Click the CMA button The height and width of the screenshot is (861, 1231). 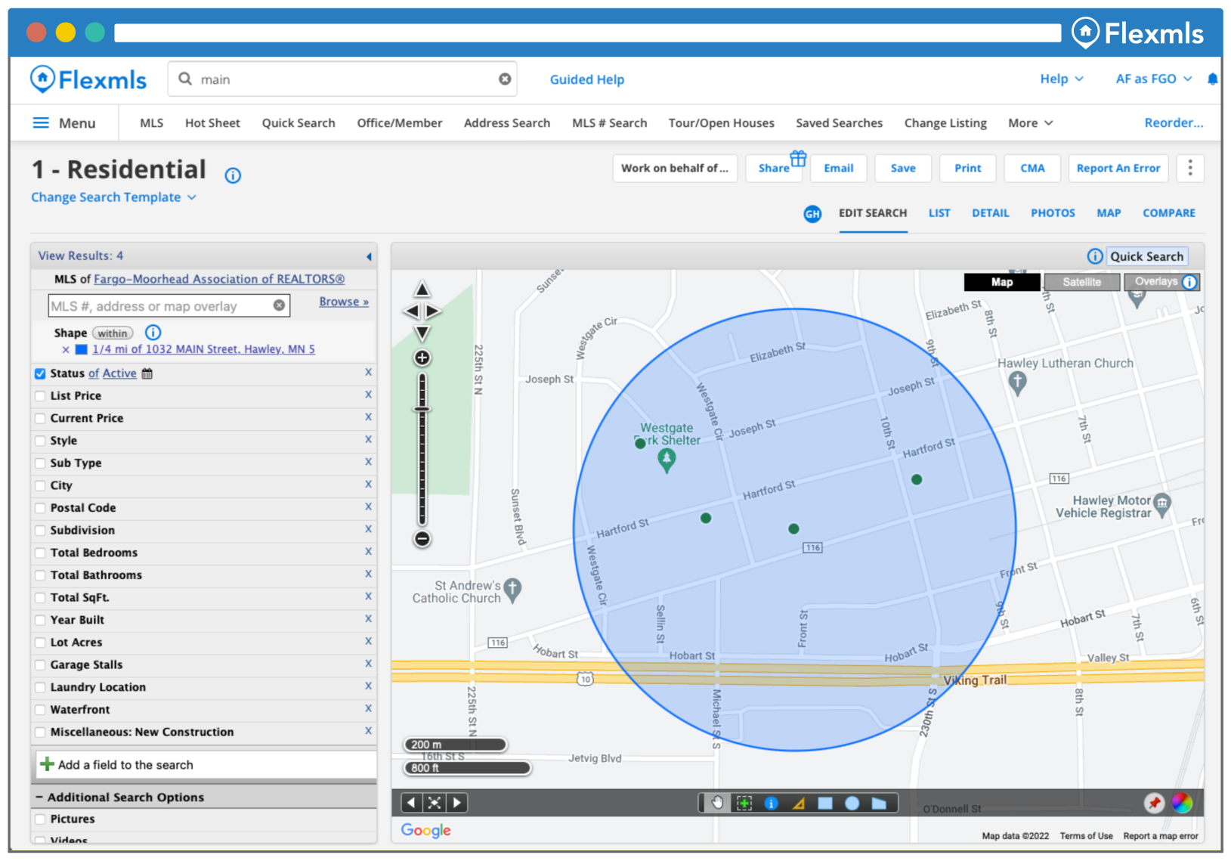[x=1032, y=169]
